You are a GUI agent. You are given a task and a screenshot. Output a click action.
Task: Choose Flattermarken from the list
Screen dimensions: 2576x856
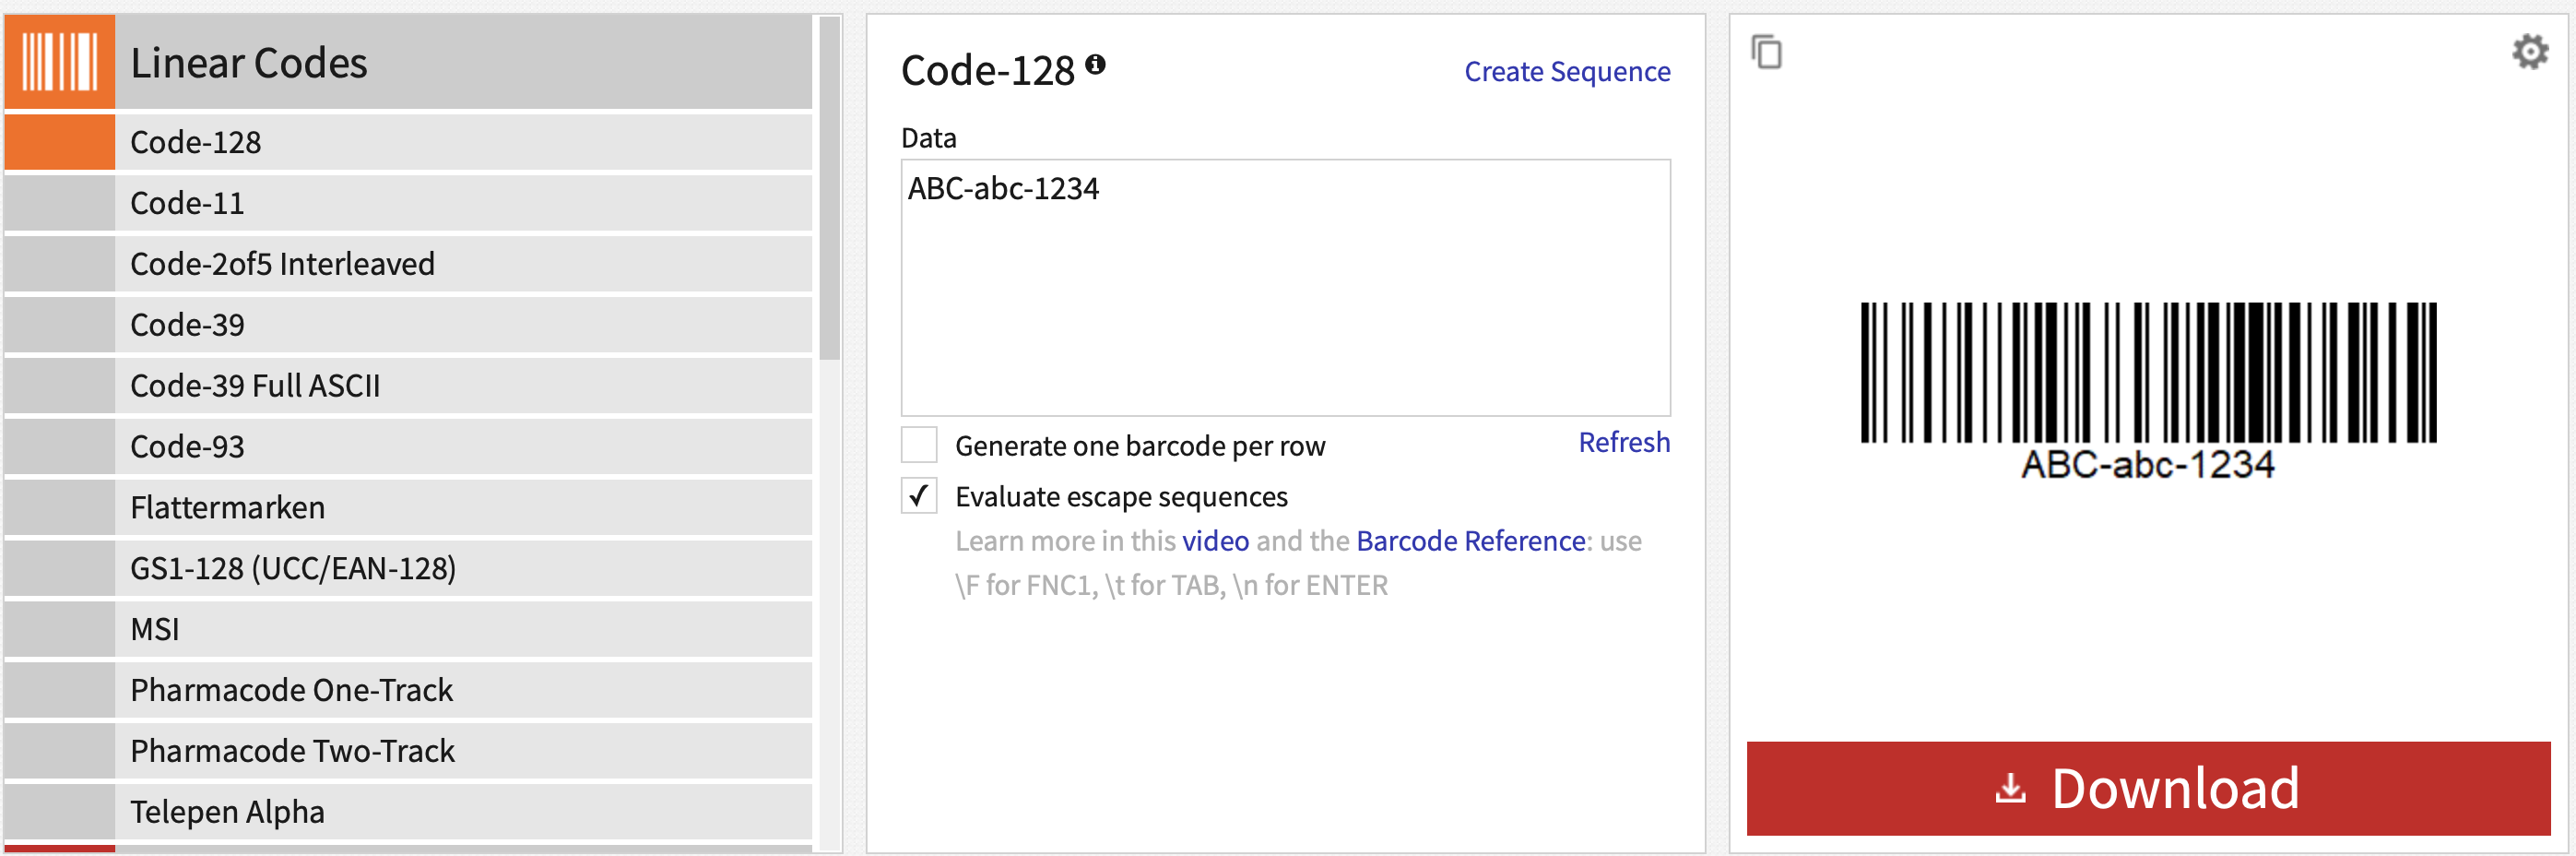coord(408,508)
